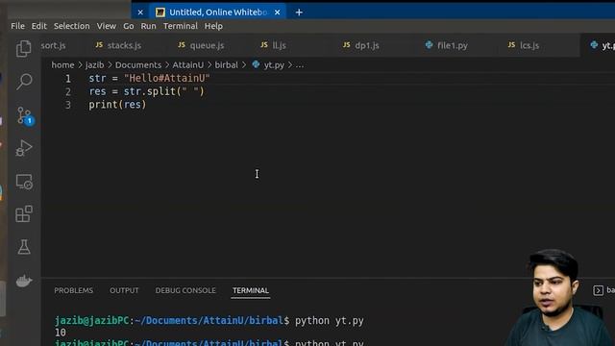This screenshot has width=615, height=346.
Task: Open the View menu
Action: tap(107, 26)
